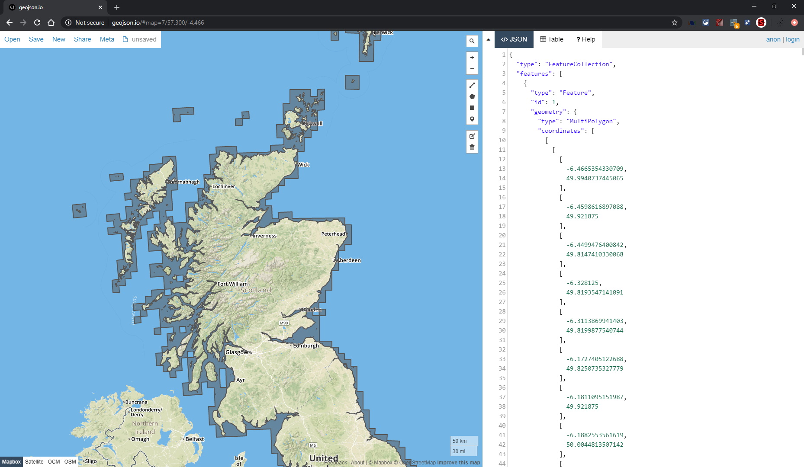Click the unsaved file indicator
Screen dimensions: 804x467
[140, 39]
